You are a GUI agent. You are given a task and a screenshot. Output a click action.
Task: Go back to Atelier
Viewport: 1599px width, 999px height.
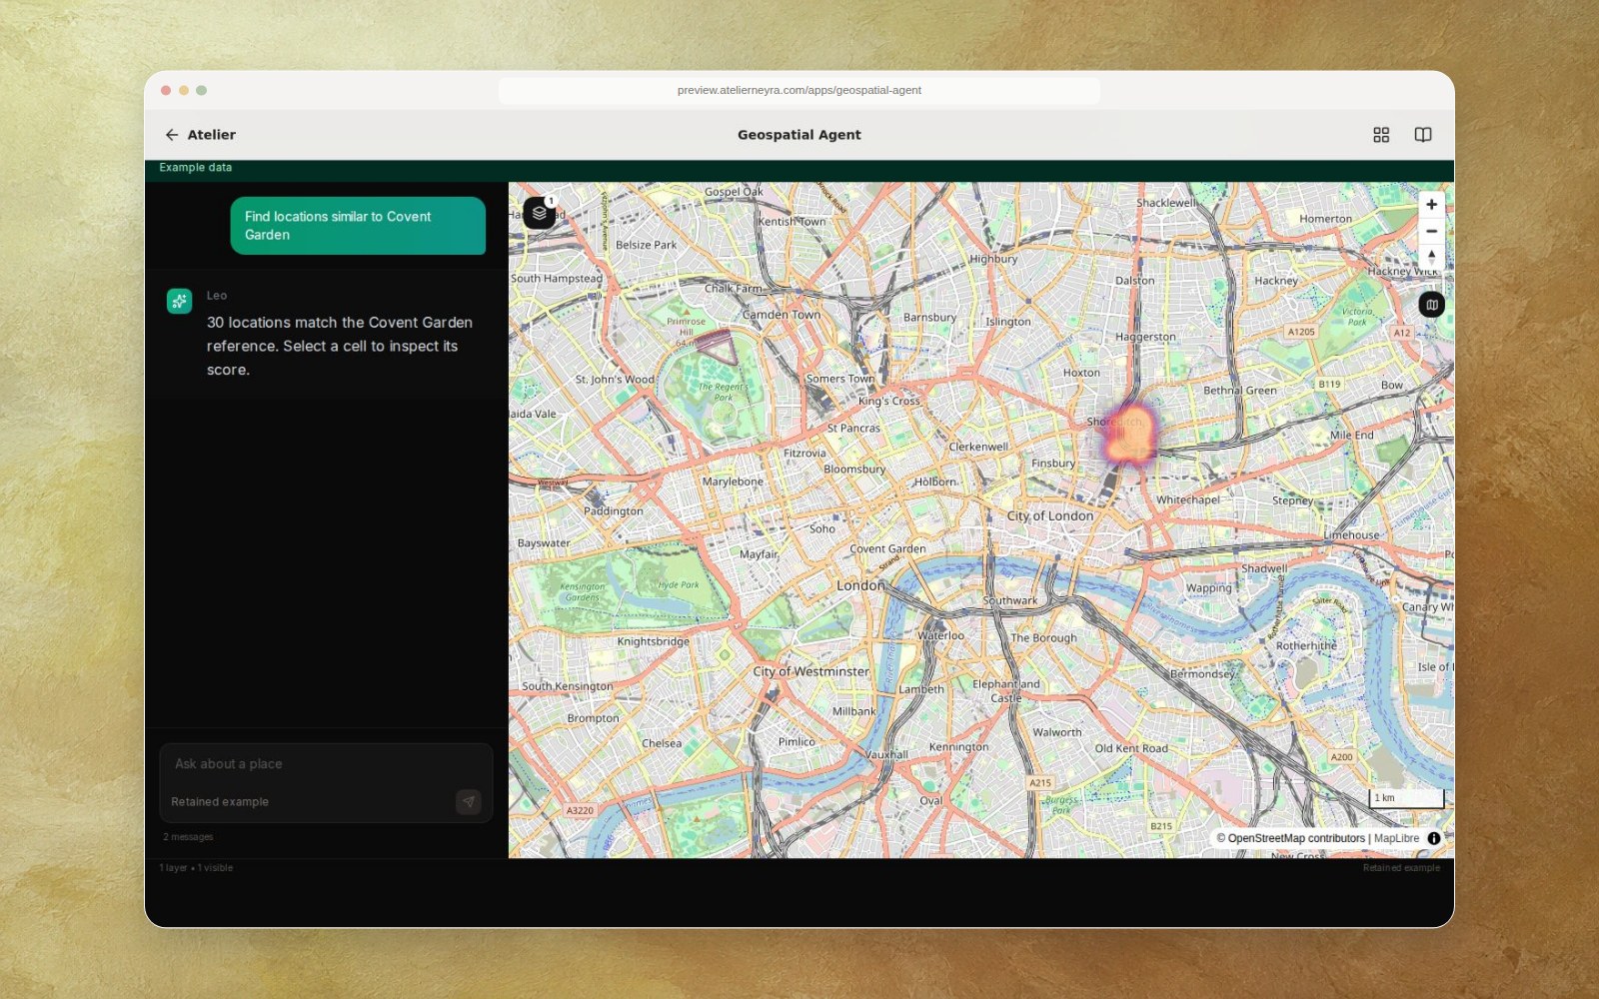click(x=200, y=135)
